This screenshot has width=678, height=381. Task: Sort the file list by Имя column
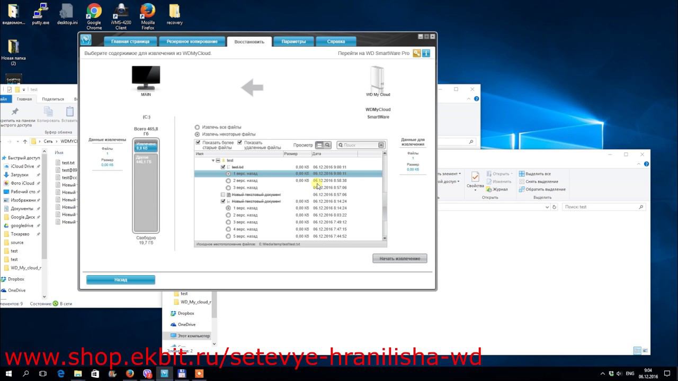click(x=238, y=154)
